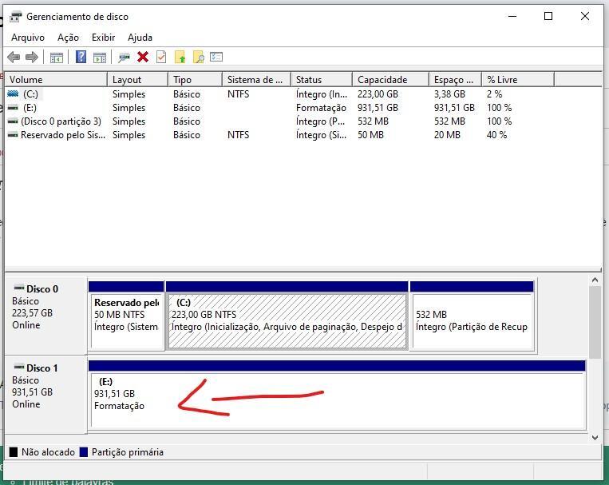The width and height of the screenshot is (609, 485).
Task: Click the connect/refresh disk toolbar icon
Action: [x=124, y=58]
